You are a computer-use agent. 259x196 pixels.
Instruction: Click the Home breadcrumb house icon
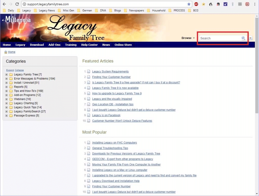6,52
